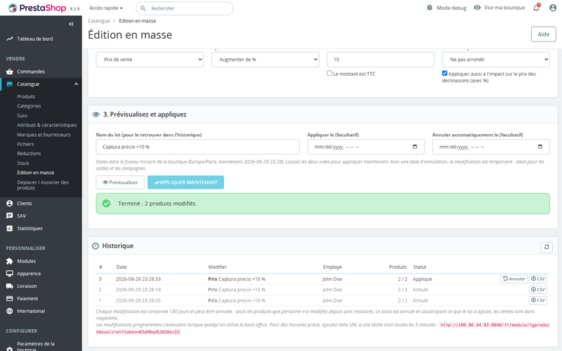Open employee profile avatar icon
Viewport: 562px width, 351px height.
click(x=553, y=8)
